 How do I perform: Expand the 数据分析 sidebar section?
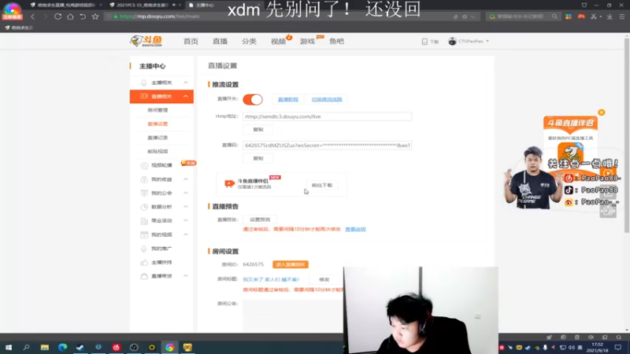pyautogui.click(x=186, y=206)
